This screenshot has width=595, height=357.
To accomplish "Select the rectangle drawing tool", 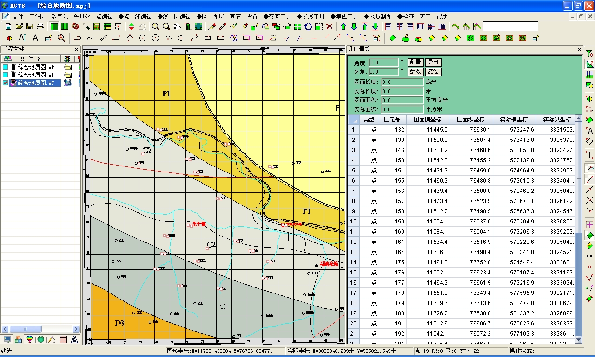I will [x=116, y=38].
